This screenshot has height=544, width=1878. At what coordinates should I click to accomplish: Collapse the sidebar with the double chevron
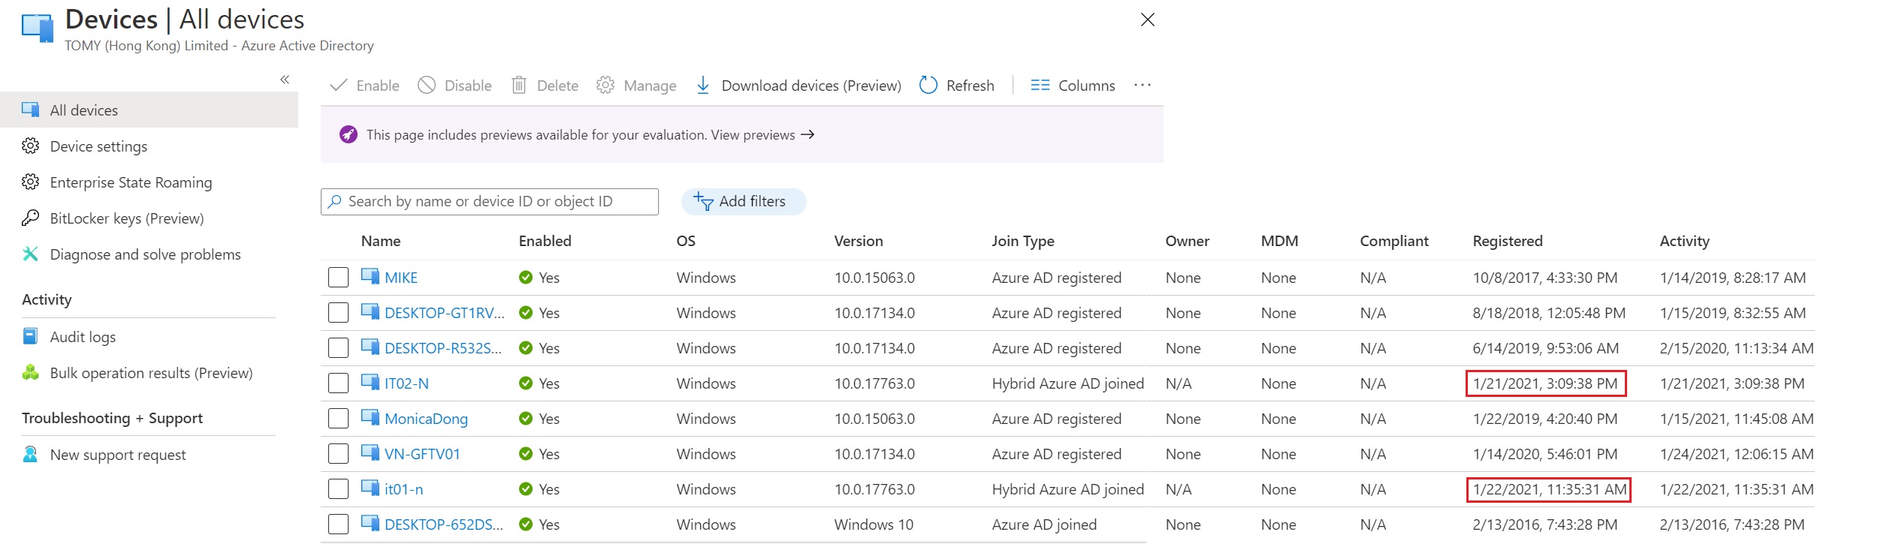pos(285,80)
